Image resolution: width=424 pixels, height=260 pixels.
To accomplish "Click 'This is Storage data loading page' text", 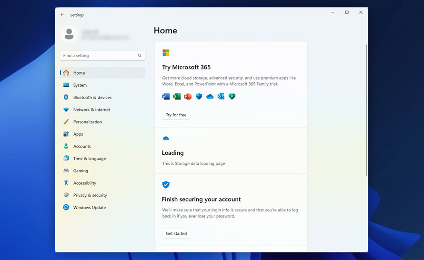I will click(193, 163).
